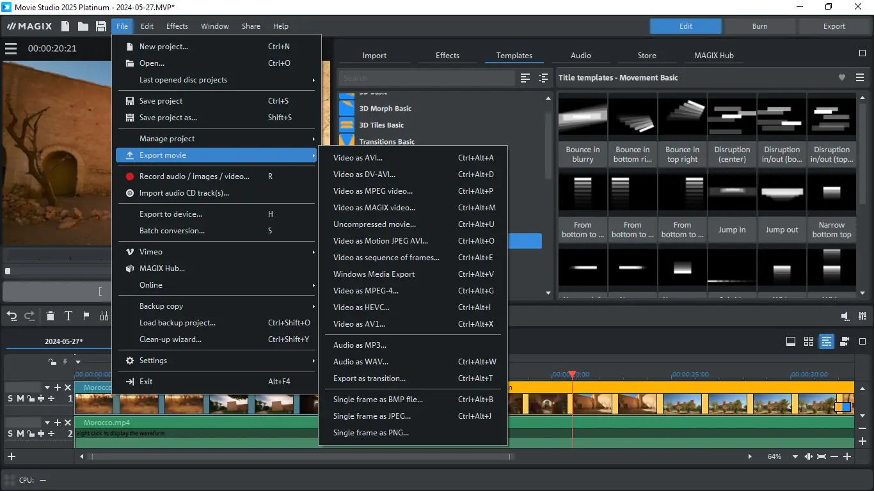Screen dimensions: 874x491
Task: Open the Title templates hamburger menu
Action: click(x=860, y=77)
